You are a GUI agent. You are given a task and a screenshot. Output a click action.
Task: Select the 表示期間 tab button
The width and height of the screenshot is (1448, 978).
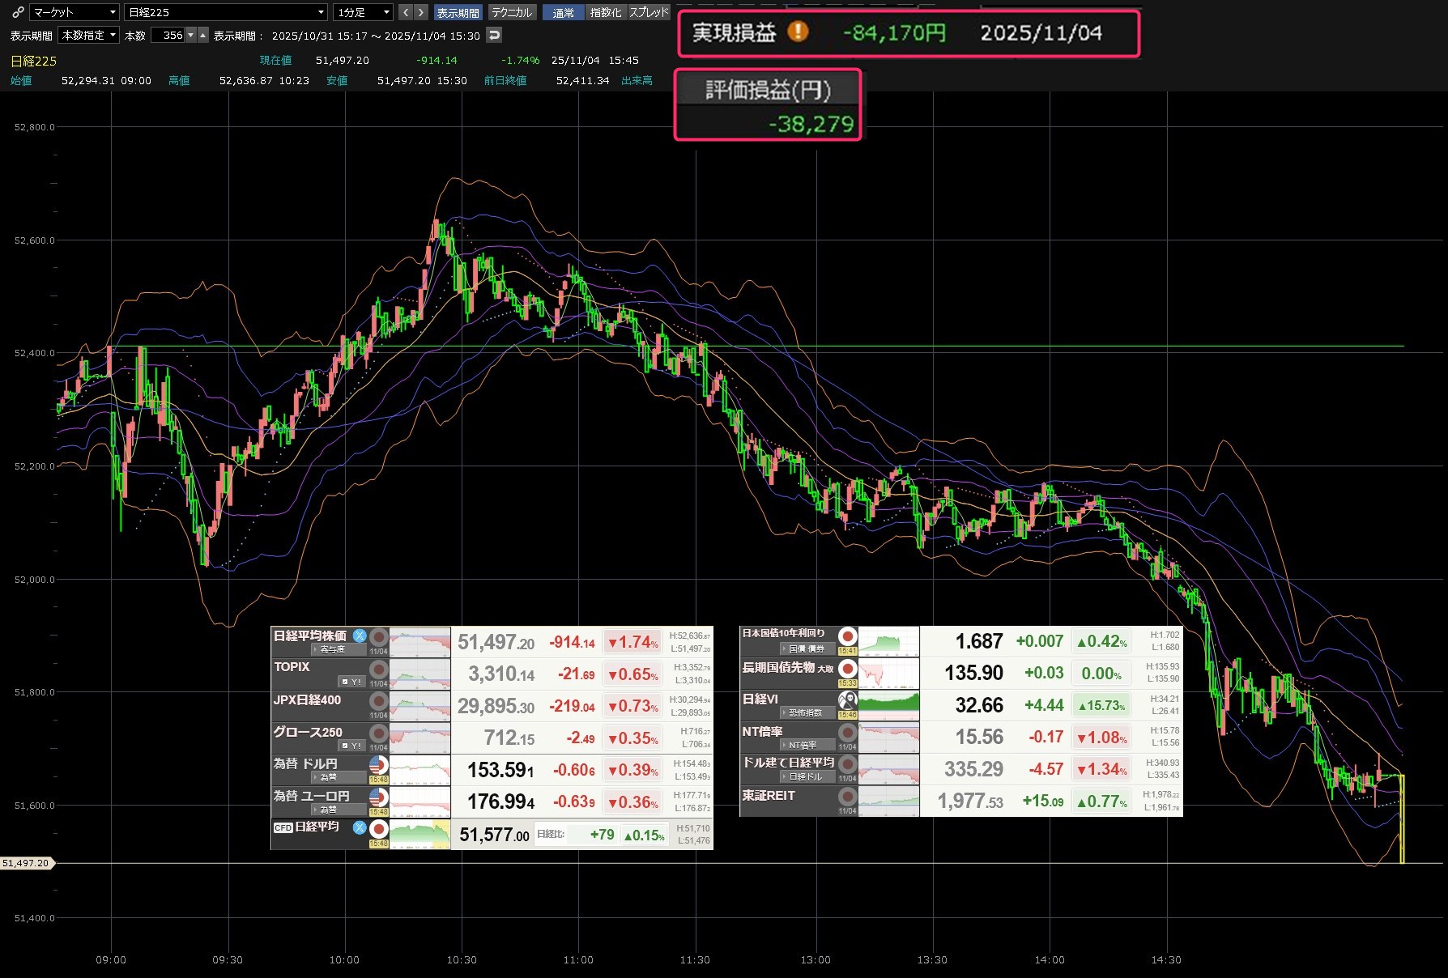point(458,12)
